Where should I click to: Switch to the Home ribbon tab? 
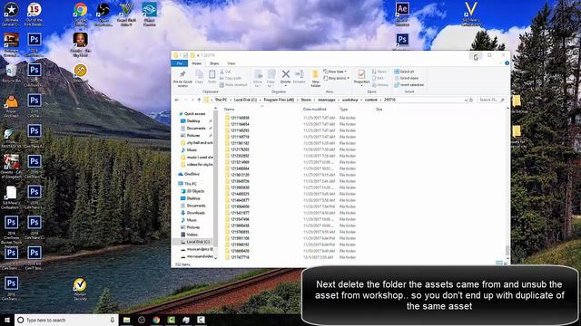coord(196,63)
